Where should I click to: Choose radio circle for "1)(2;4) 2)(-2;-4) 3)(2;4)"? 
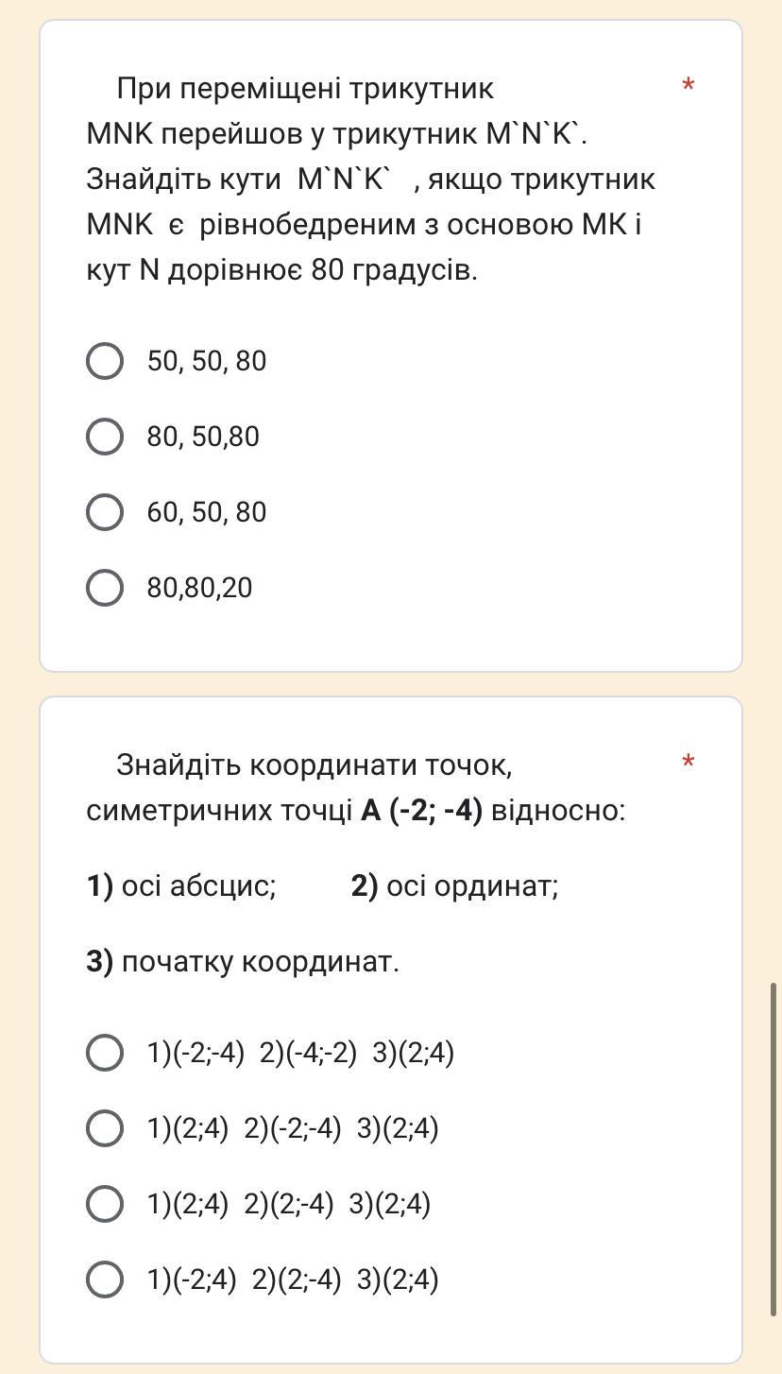pyautogui.click(x=105, y=1128)
